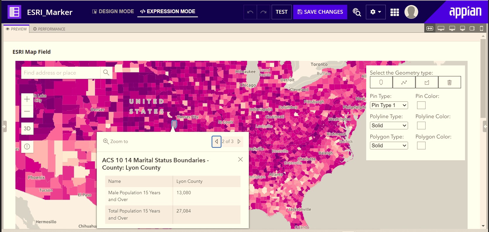Zoom out on the map with minus

coord(27,111)
